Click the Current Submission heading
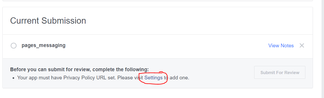Image resolution: width=324 pixels, height=98 pixels. 48,20
